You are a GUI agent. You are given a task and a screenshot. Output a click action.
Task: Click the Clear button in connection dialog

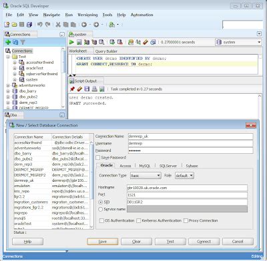[x=136, y=242]
